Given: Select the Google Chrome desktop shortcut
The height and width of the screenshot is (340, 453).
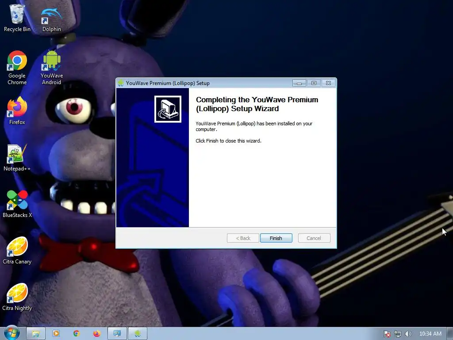Looking at the screenshot, I should tap(17, 68).
